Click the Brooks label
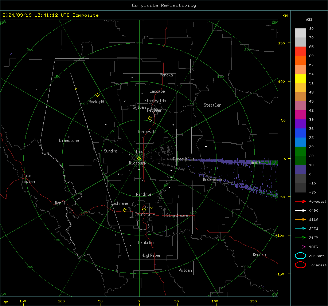 pyautogui.click(x=259, y=255)
